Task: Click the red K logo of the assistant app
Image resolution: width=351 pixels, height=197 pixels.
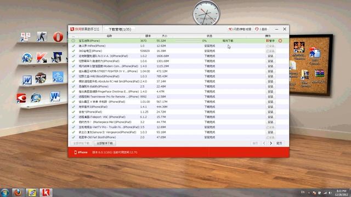Action: (x=72, y=29)
